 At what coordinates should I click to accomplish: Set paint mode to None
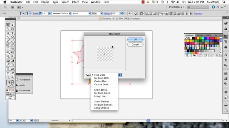pyautogui.click(x=13, y=90)
